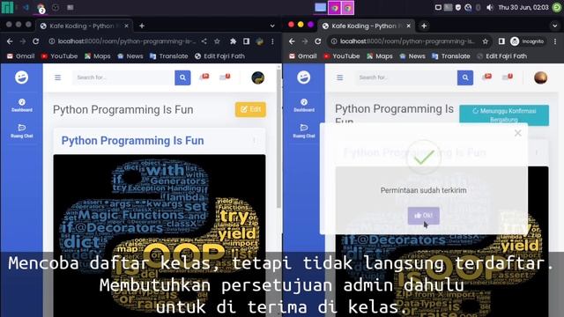Click blue search button in right window
This screenshot has height=317, width=564.
(465, 77)
